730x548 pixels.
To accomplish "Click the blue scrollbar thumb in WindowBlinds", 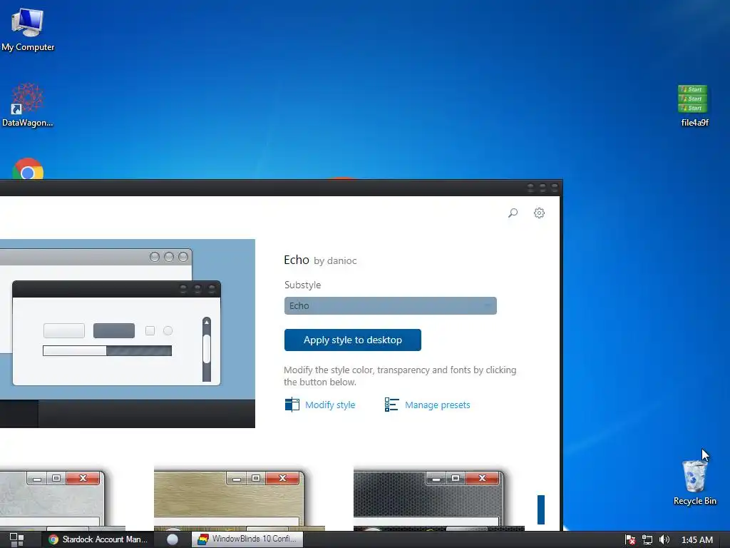I will tap(541, 509).
